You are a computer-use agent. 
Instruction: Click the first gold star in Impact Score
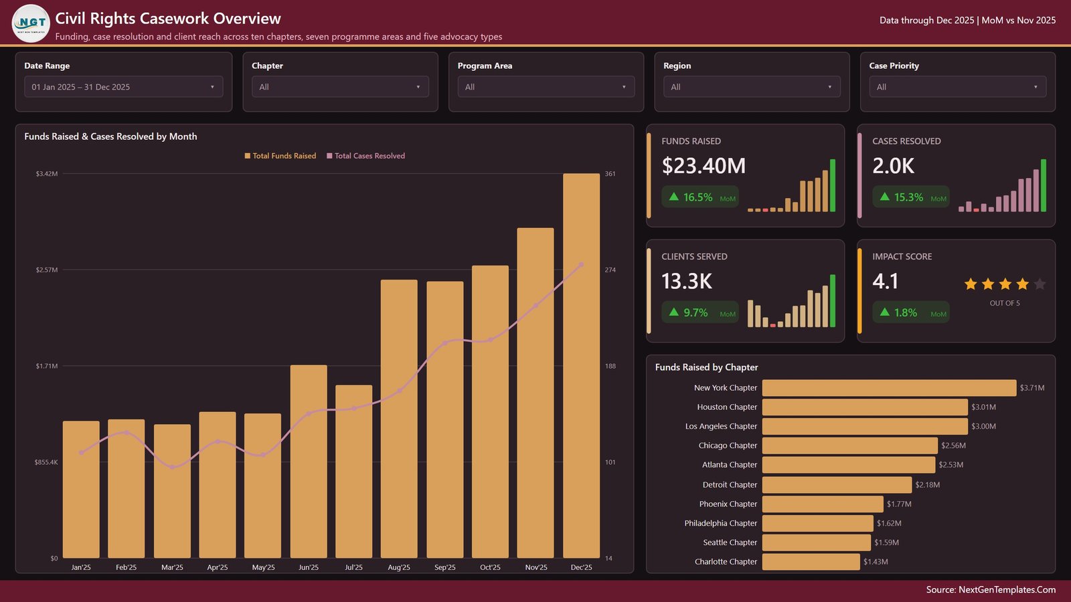971,284
